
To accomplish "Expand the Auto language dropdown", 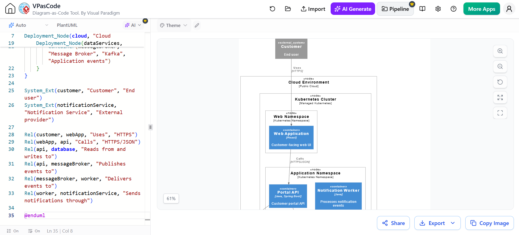I will 28,25.
